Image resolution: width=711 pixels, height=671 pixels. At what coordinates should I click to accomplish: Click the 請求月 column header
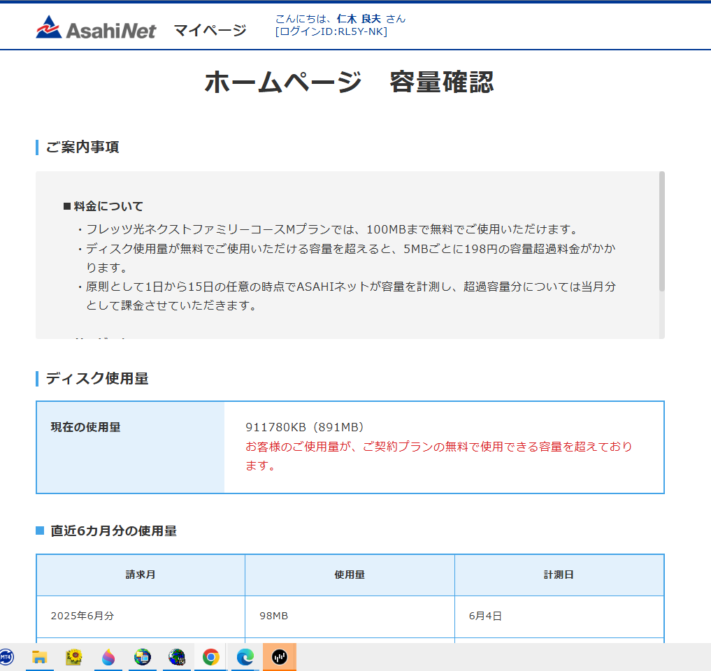point(141,575)
